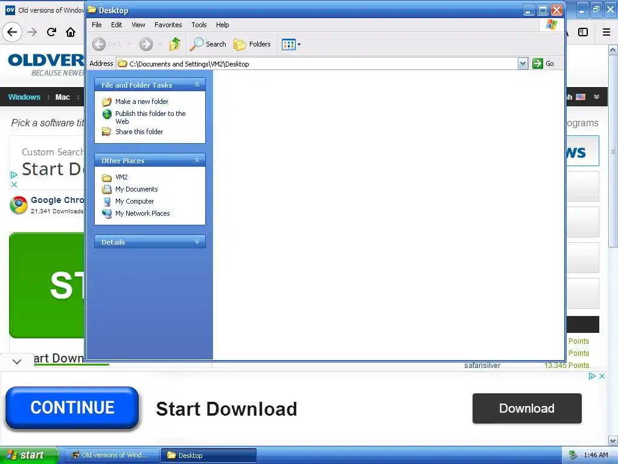This screenshot has width=618, height=464.
Task: Click the My Documents icon in sidebar
Action: [x=107, y=189]
